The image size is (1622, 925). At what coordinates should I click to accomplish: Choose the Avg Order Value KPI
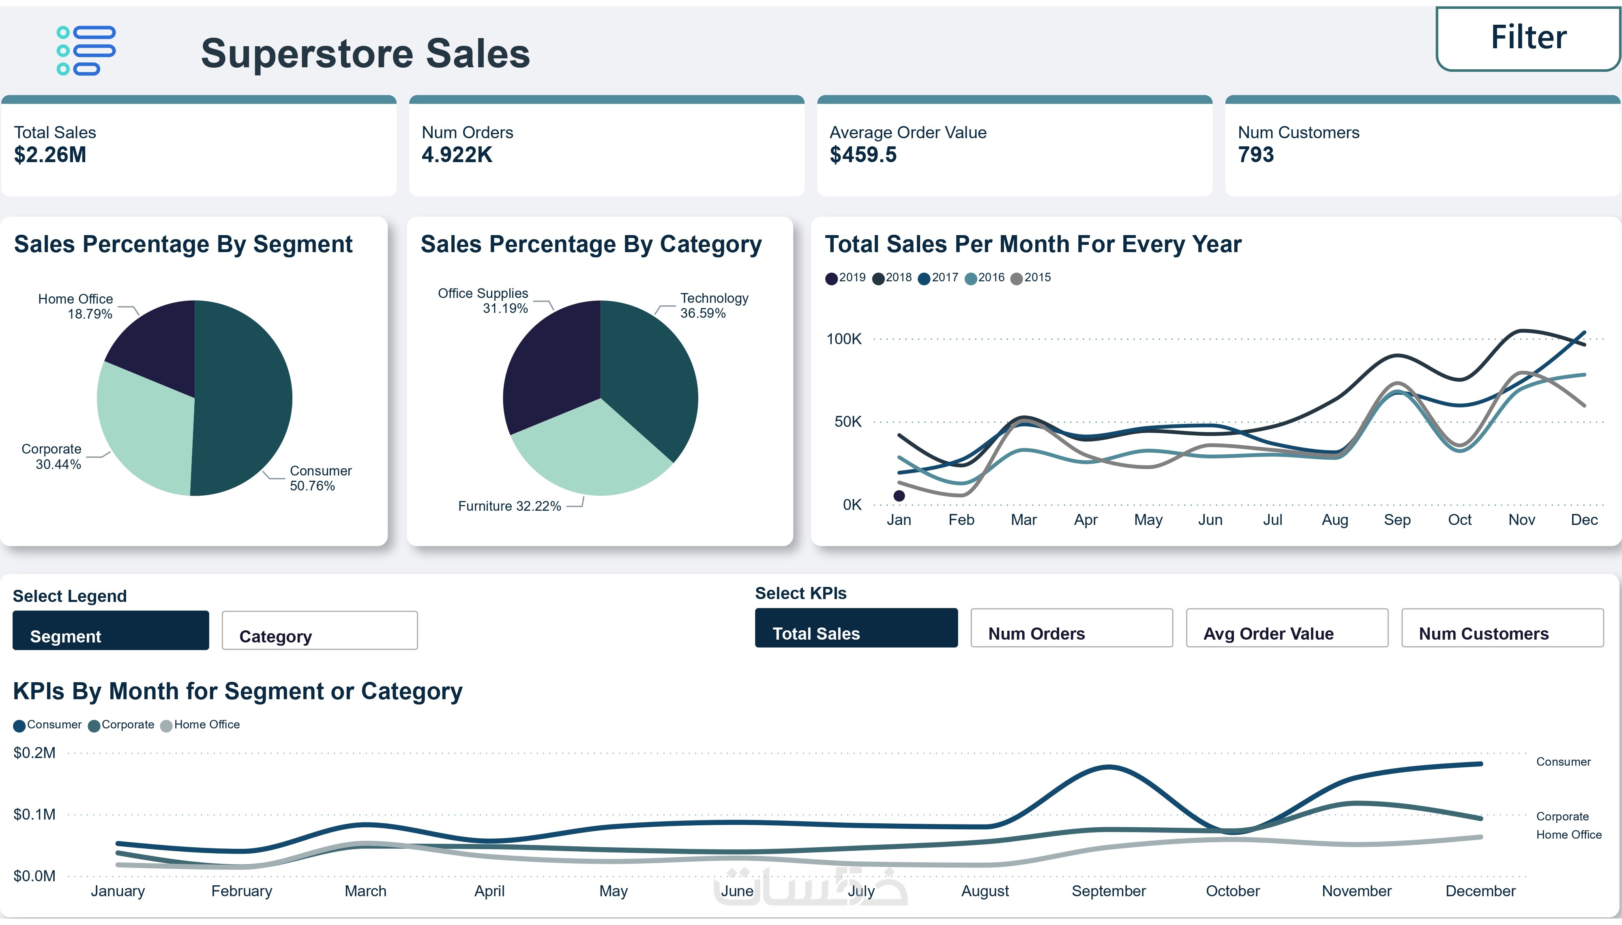[x=1287, y=627]
